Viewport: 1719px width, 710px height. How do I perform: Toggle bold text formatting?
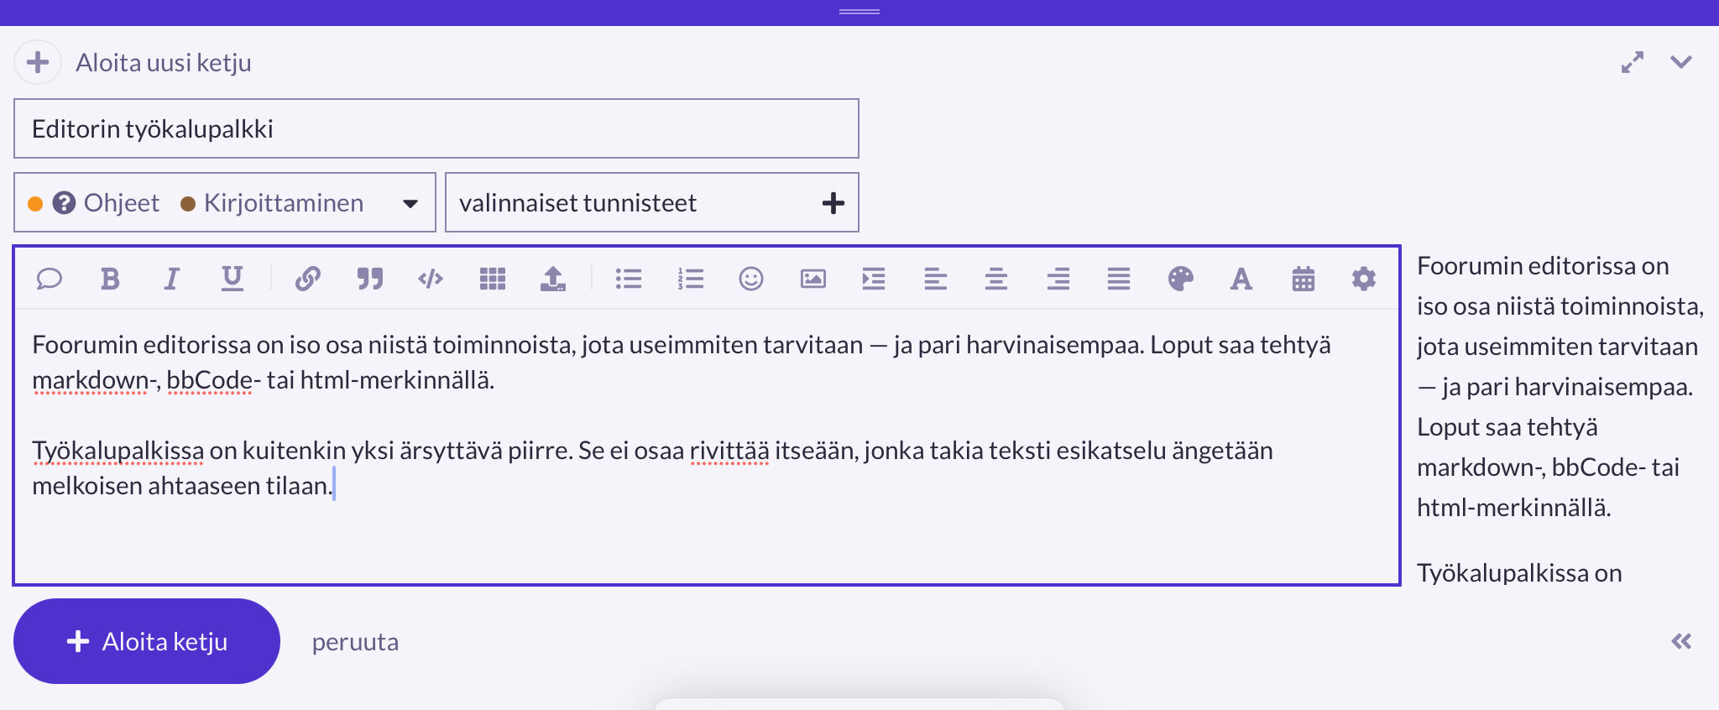point(110,279)
